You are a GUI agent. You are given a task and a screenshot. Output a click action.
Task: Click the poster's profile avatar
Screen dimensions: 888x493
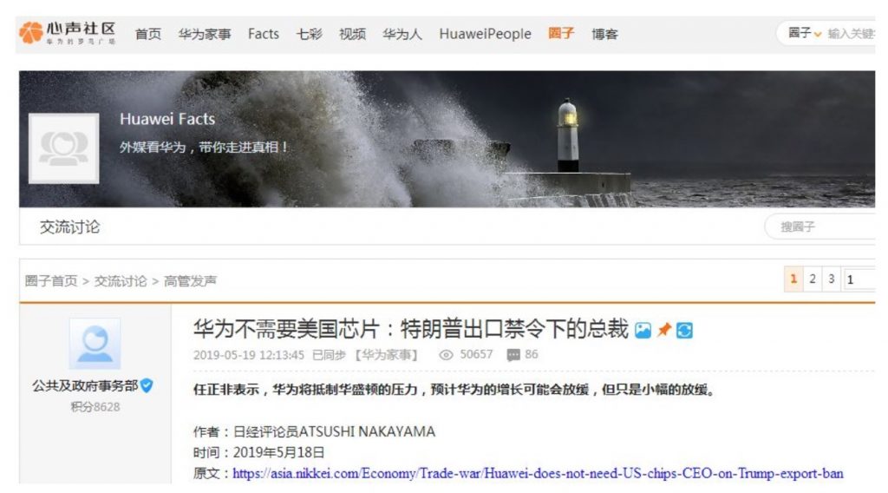click(95, 344)
